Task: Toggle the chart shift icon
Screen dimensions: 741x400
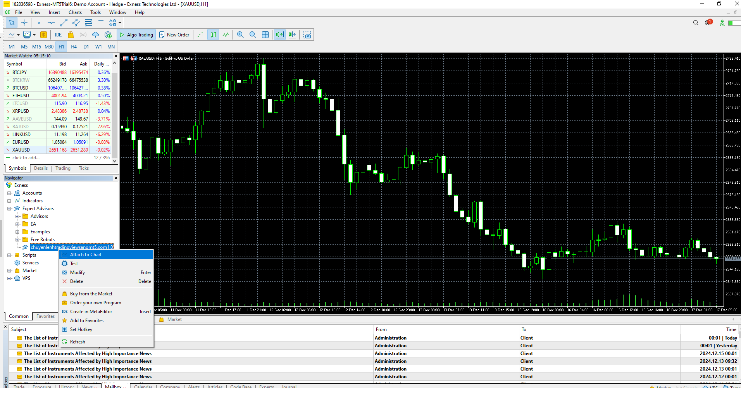Action: click(292, 35)
